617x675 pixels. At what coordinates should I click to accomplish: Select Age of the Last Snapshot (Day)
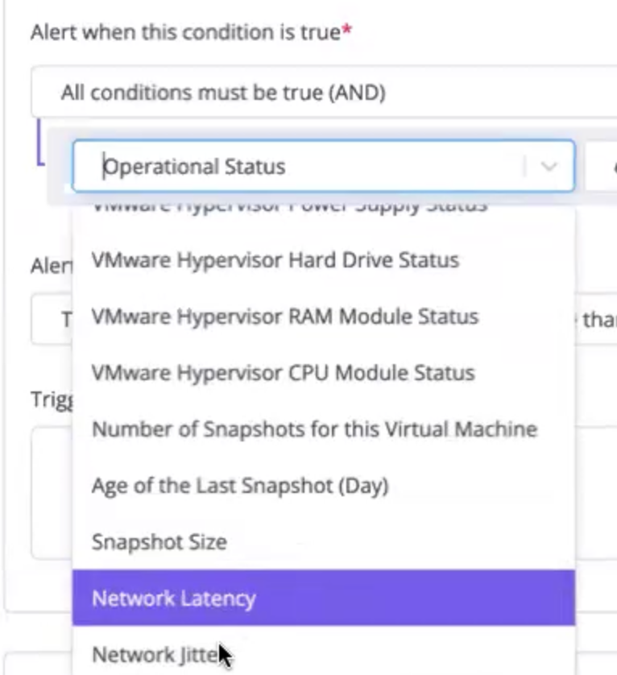click(324, 486)
